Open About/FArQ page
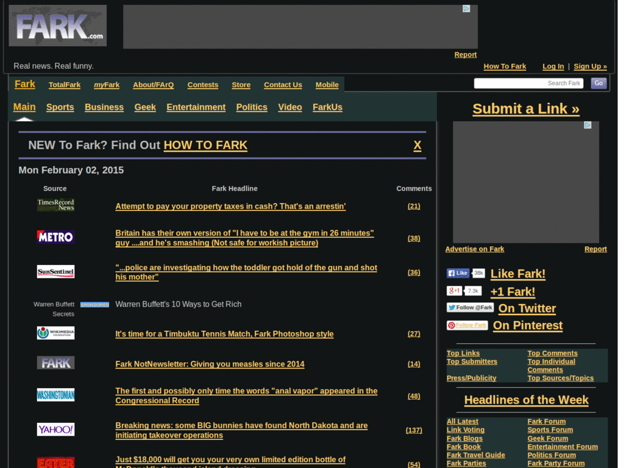This screenshot has height=468, width=624. 153,85
